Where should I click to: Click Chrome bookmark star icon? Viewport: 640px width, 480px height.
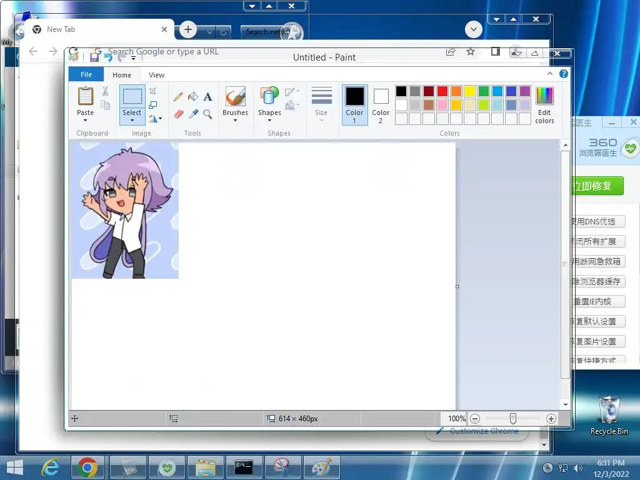[x=471, y=51]
